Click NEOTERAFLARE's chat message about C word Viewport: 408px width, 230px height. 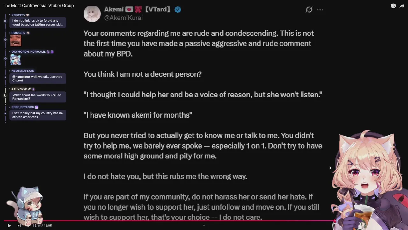[38, 79]
